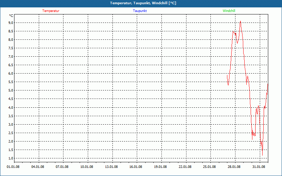Click the chart title Temperatur, Taupunkt, Windchill
The height and width of the screenshot is (176, 282).
143,3
